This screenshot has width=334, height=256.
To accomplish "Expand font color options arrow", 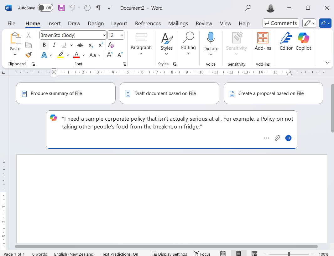I will (x=83, y=55).
